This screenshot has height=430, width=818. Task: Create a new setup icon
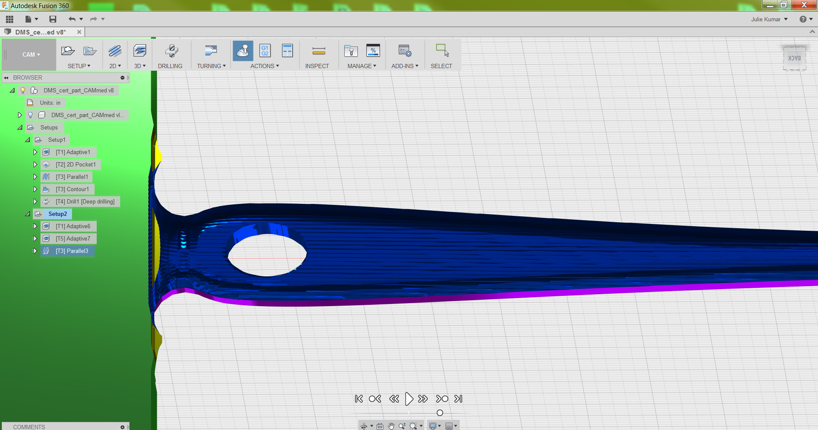68,51
